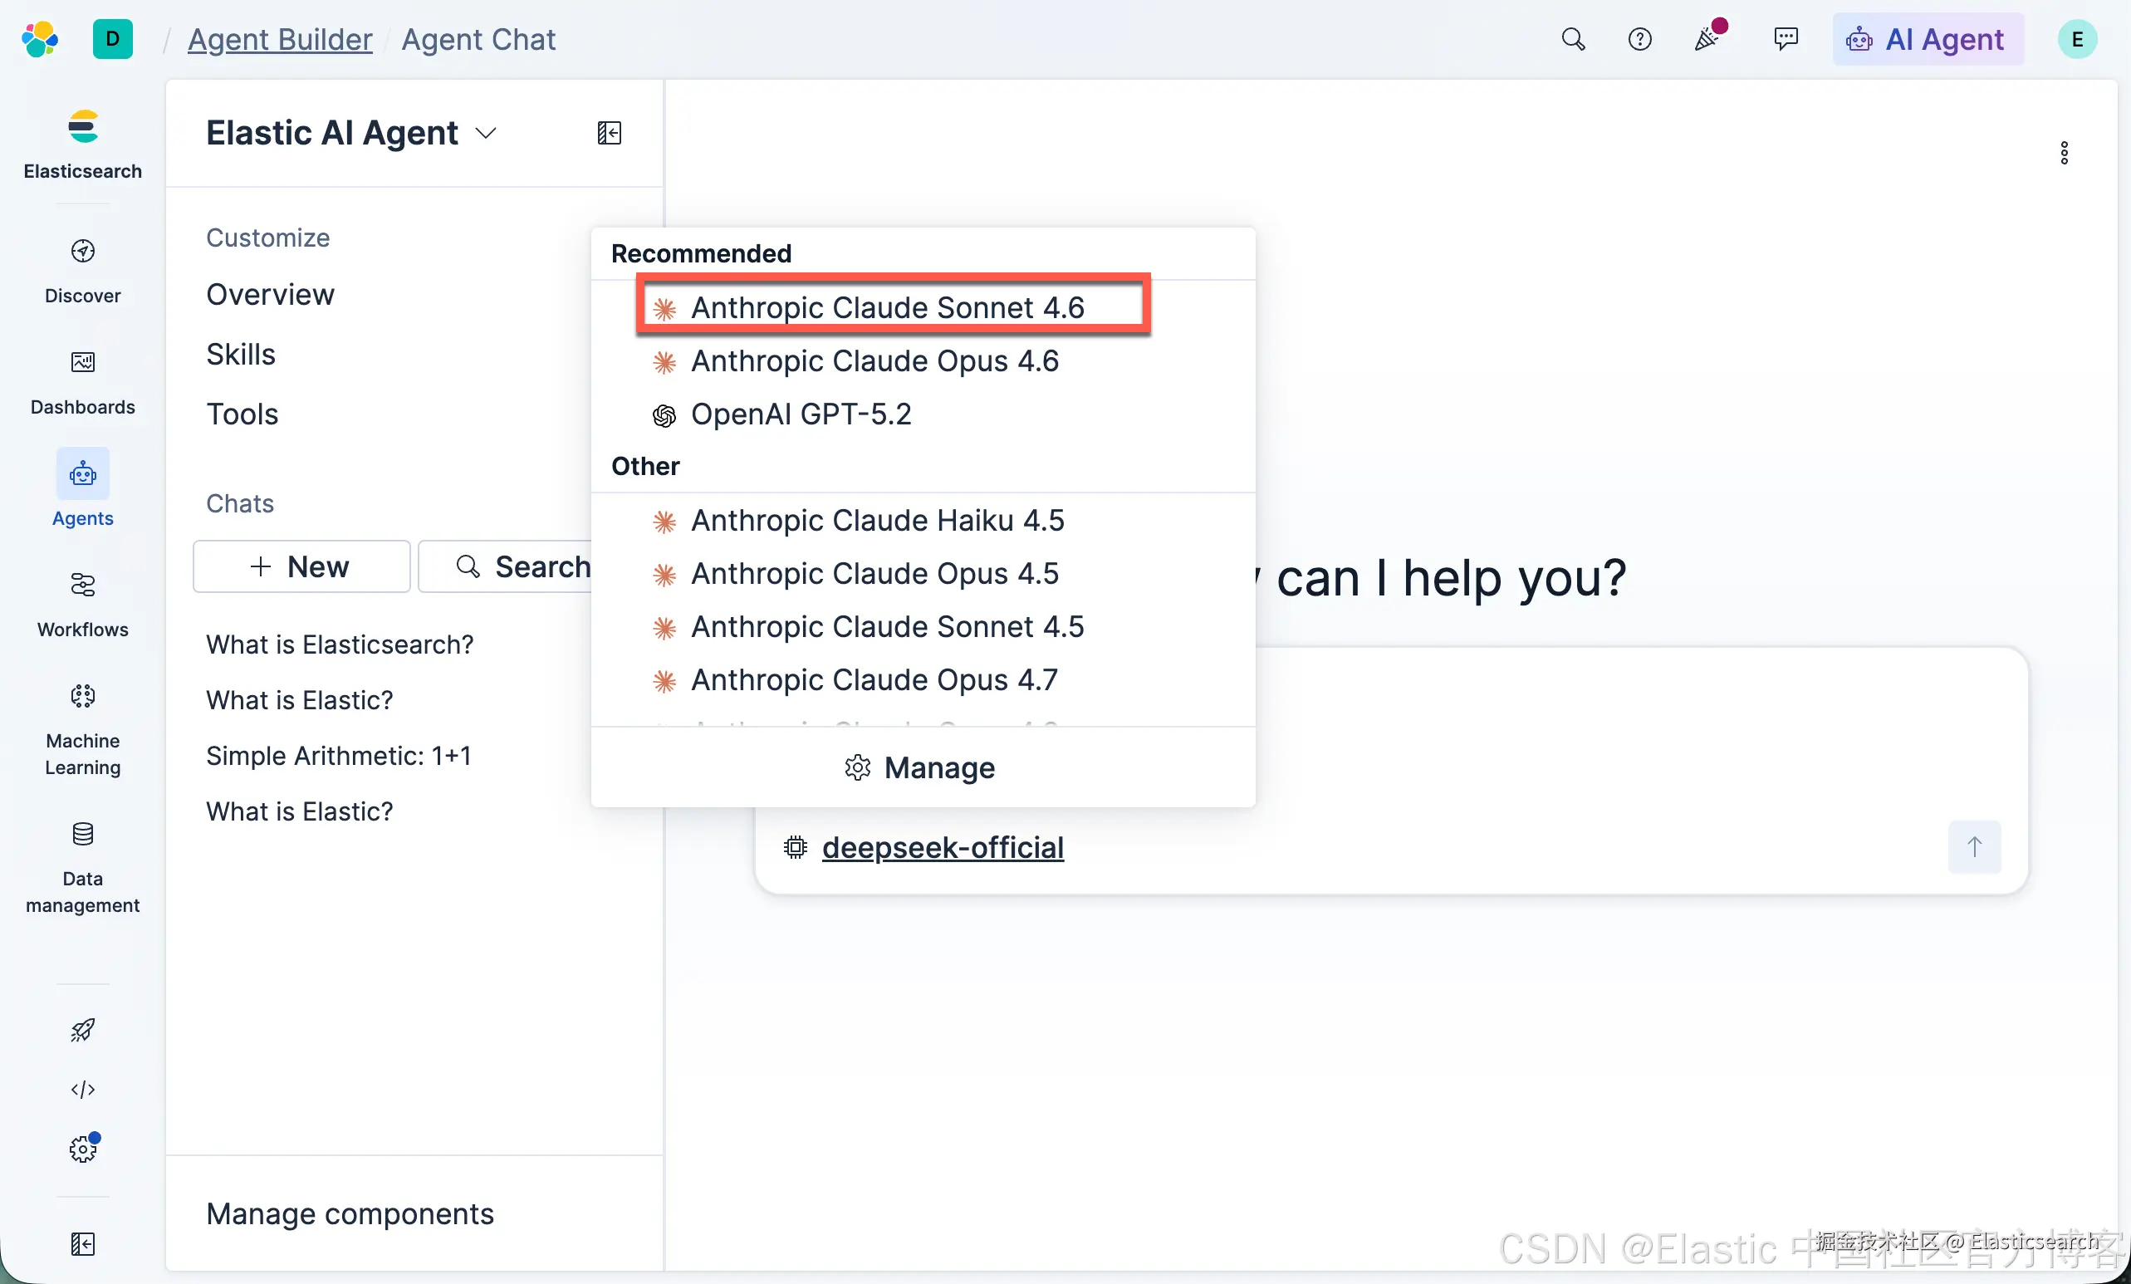This screenshot has width=2131, height=1284.
Task: Select Anthropic Claude Opus 4.6 model
Action: coord(922,360)
